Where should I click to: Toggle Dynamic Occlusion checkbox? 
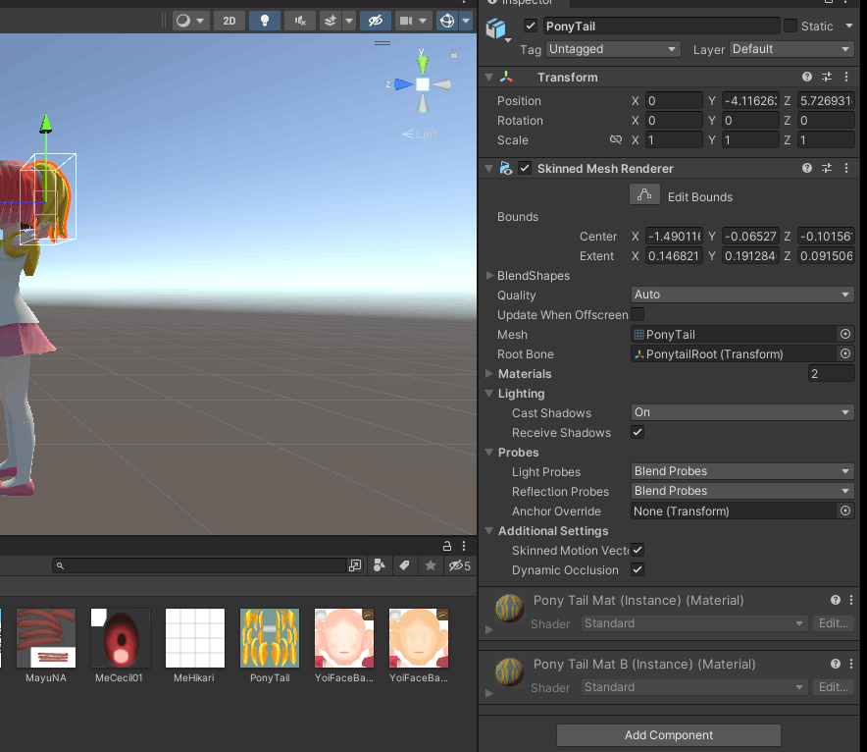(x=637, y=569)
